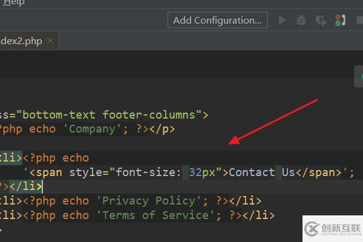Screen dimensions: 363x242
Task: Open the Help menu
Action: click(x=14, y=3)
